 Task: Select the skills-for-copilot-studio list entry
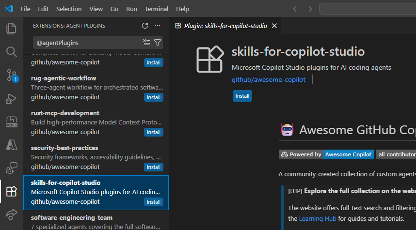click(96, 193)
